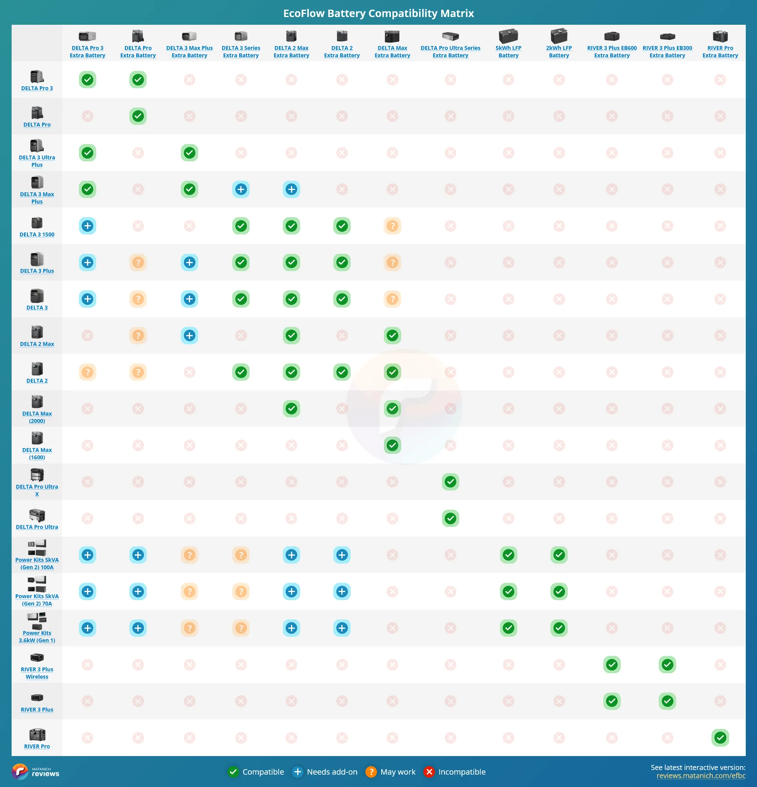Click DELTA 3 row add-on icon under DELTA 3 Max Plus
Image resolution: width=757 pixels, height=787 pixels.
point(190,299)
